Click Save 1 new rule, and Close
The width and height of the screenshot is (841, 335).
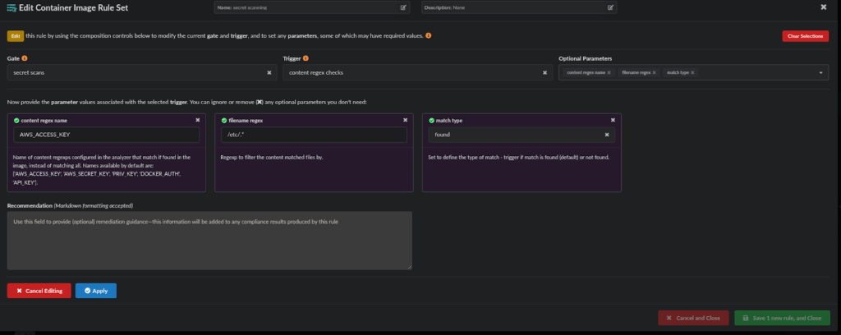tap(781, 318)
